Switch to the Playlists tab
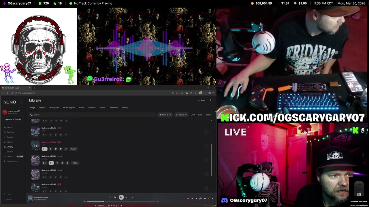This screenshot has width=369, height=207. 42,108
